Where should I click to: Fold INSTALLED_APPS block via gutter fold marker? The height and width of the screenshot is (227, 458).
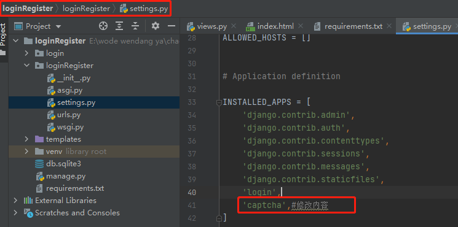[219, 102]
